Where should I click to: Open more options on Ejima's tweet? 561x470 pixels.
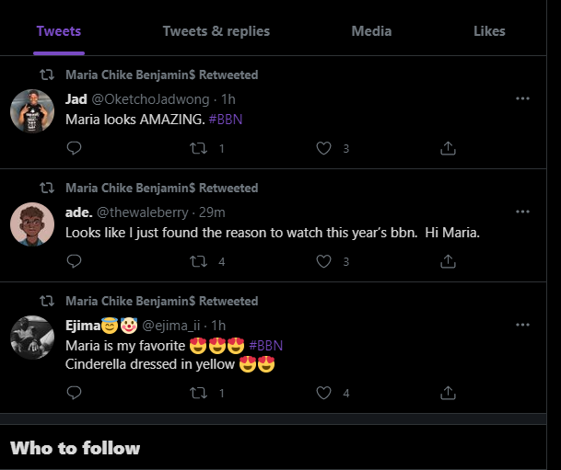pos(522,325)
